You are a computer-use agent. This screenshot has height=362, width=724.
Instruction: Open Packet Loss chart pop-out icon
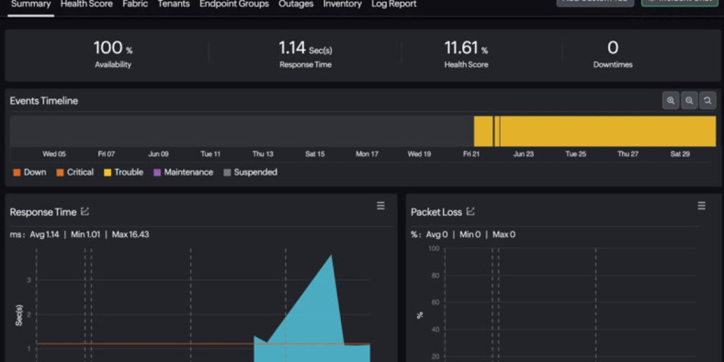coord(471,212)
